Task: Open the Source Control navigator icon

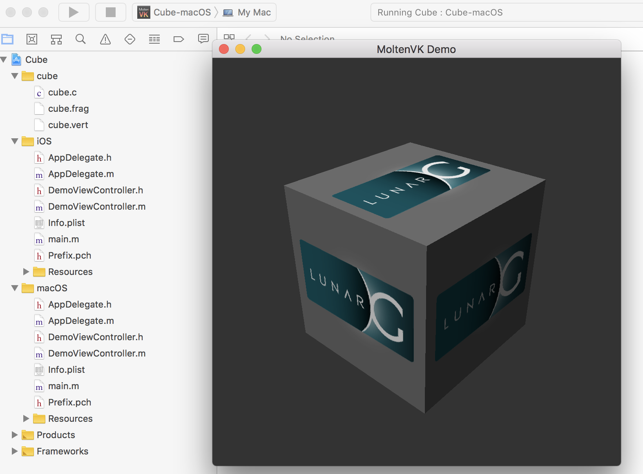Action: pyautogui.click(x=32, y=39)
